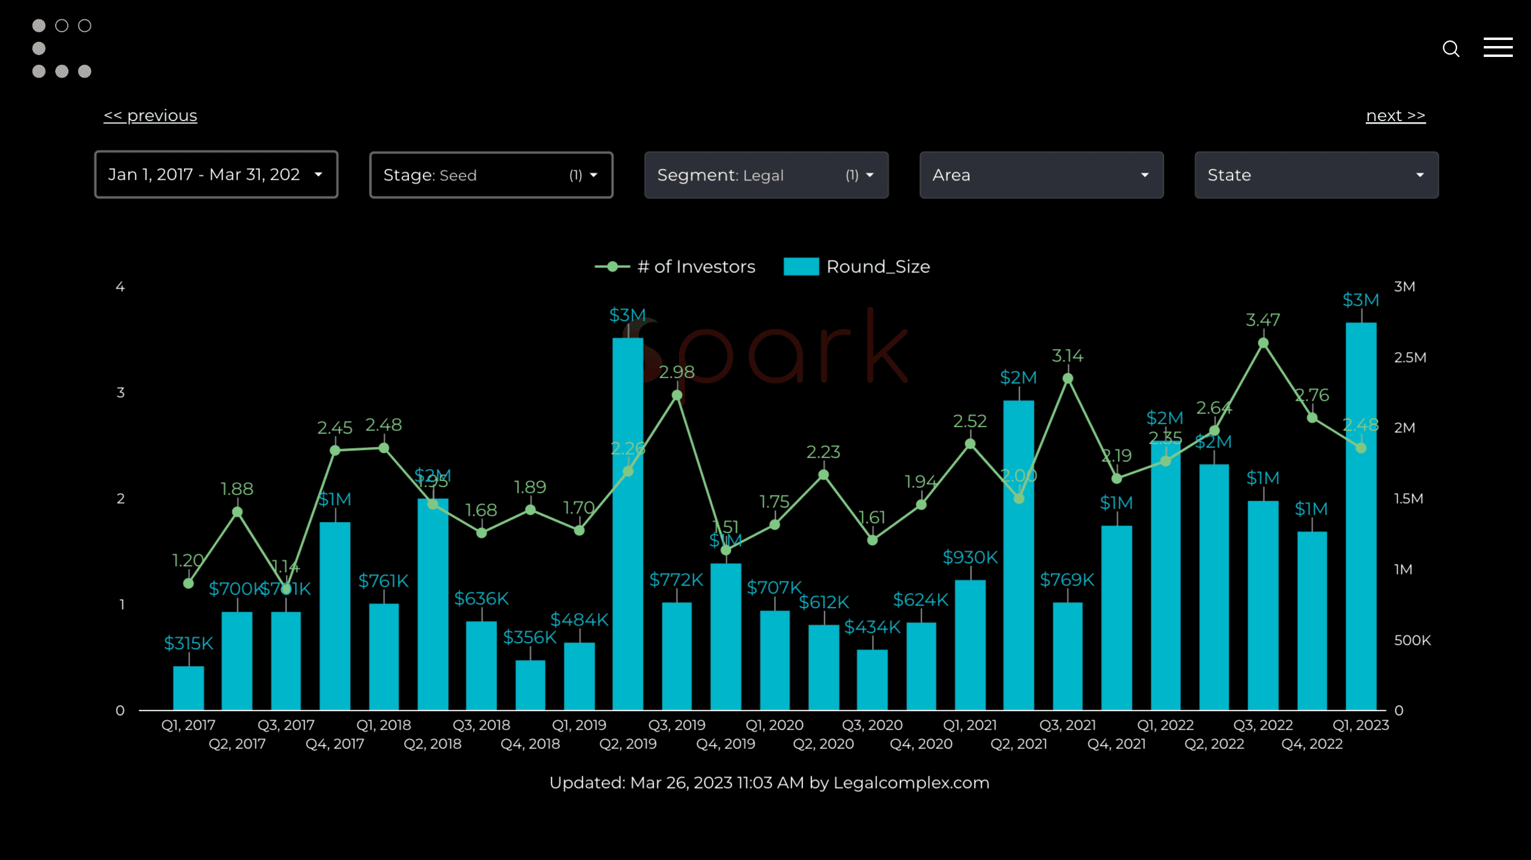Open the State filter dropdown

(1316, 175)
